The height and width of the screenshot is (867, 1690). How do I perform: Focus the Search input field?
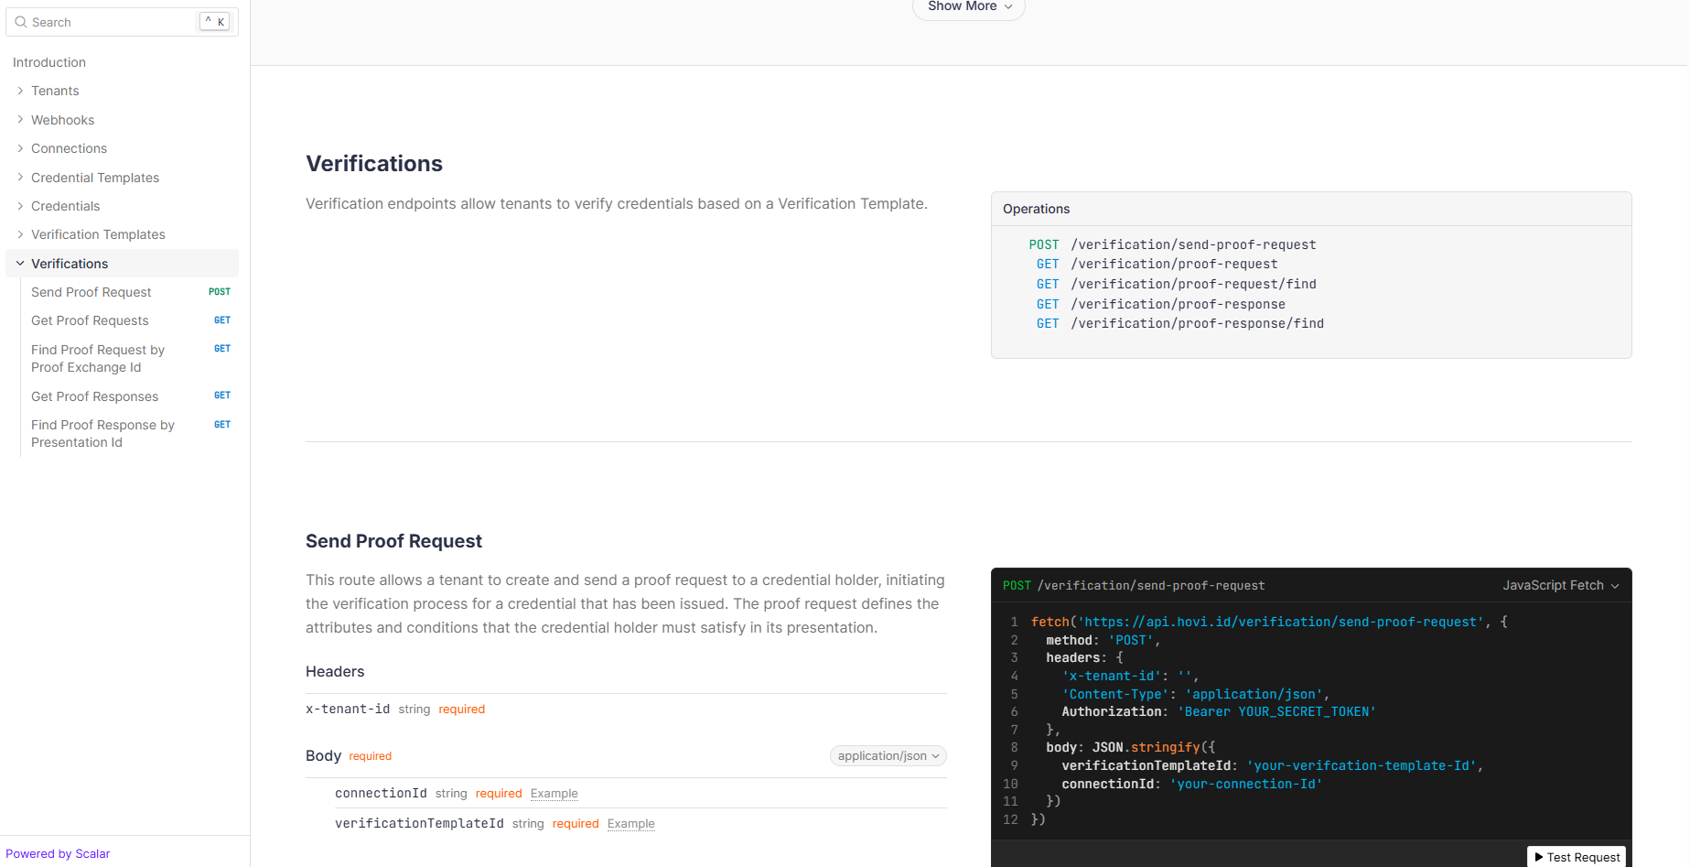tap(110, 22)
